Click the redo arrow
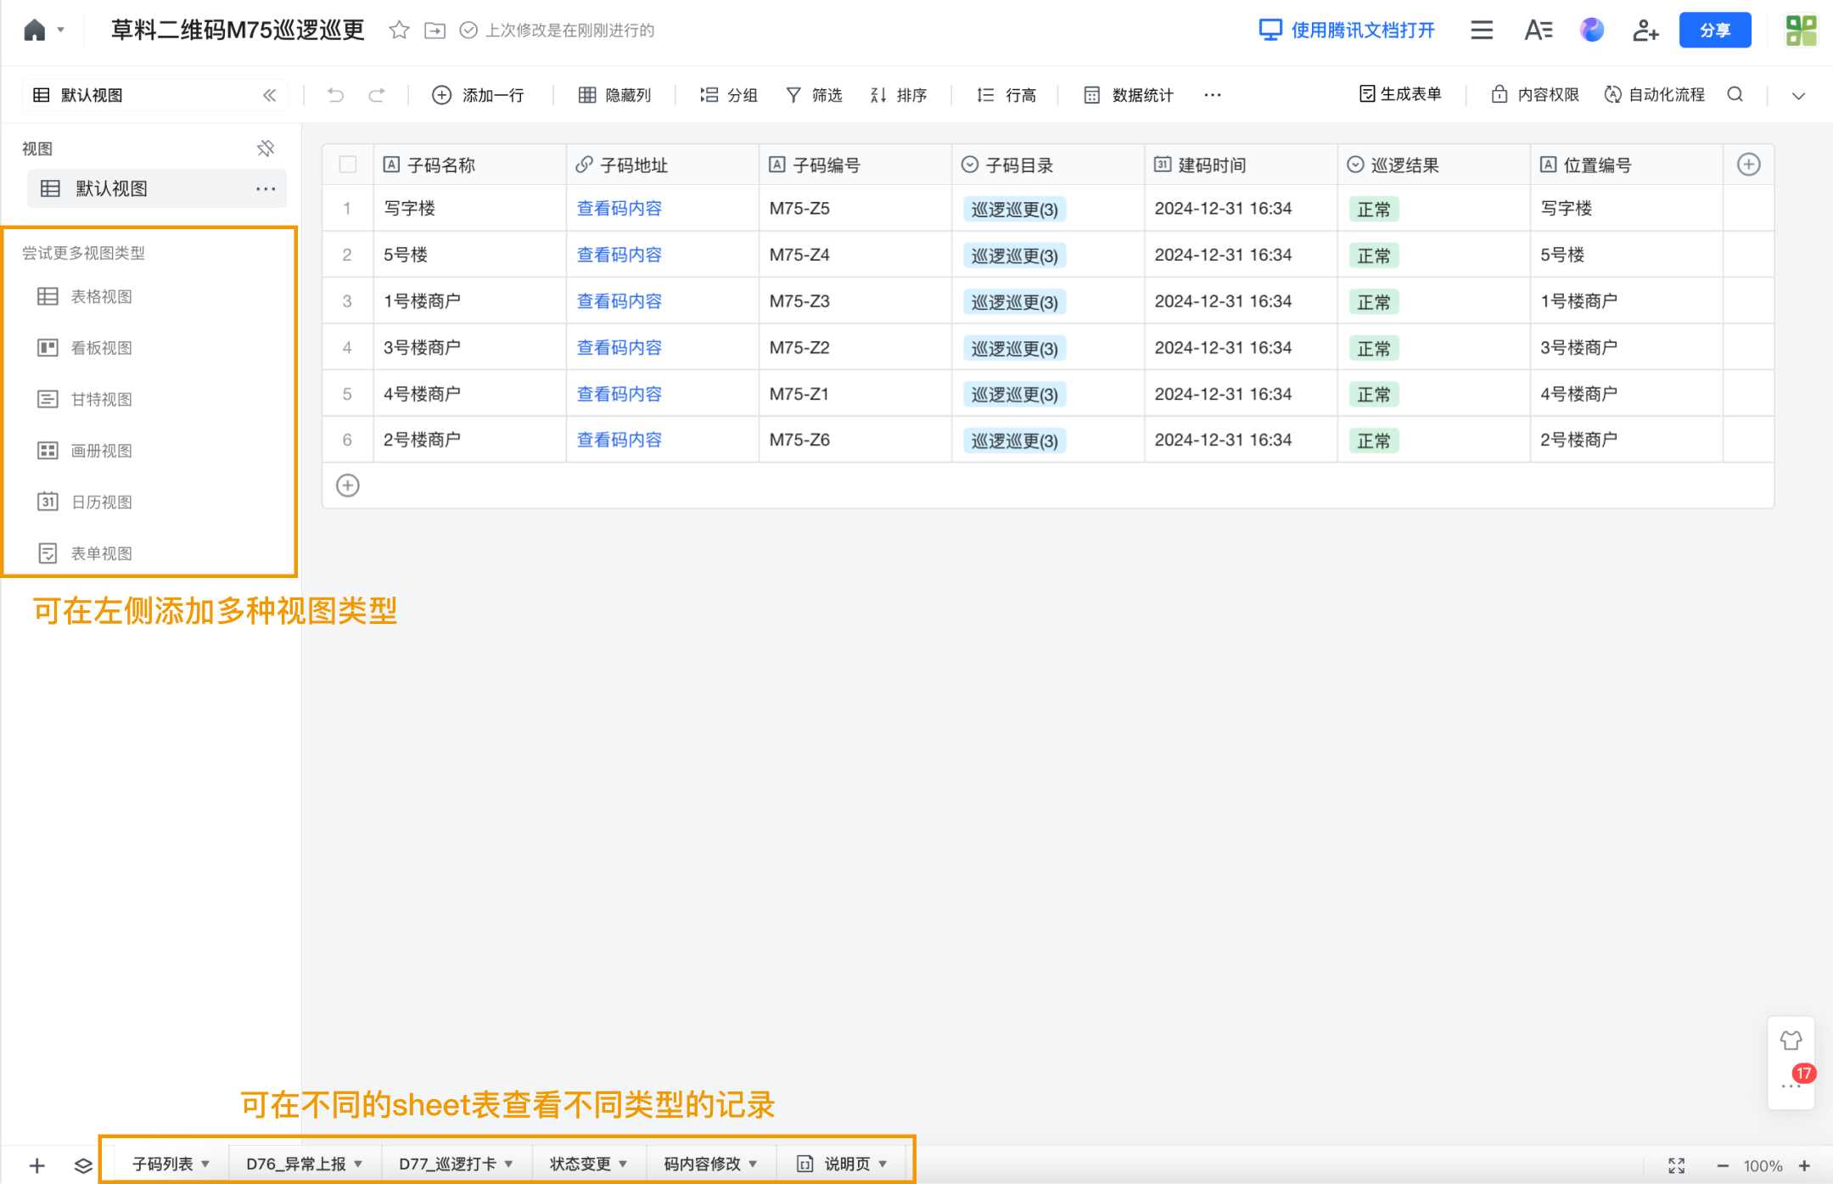Image resolution: width=1833 pixels, height=1184 pixels. pos(377,95)
